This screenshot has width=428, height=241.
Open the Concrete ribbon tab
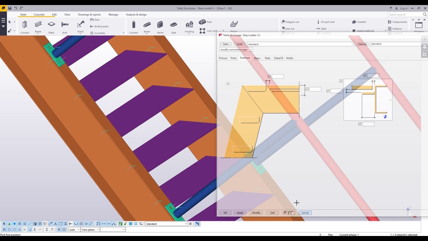click(39, 14)
